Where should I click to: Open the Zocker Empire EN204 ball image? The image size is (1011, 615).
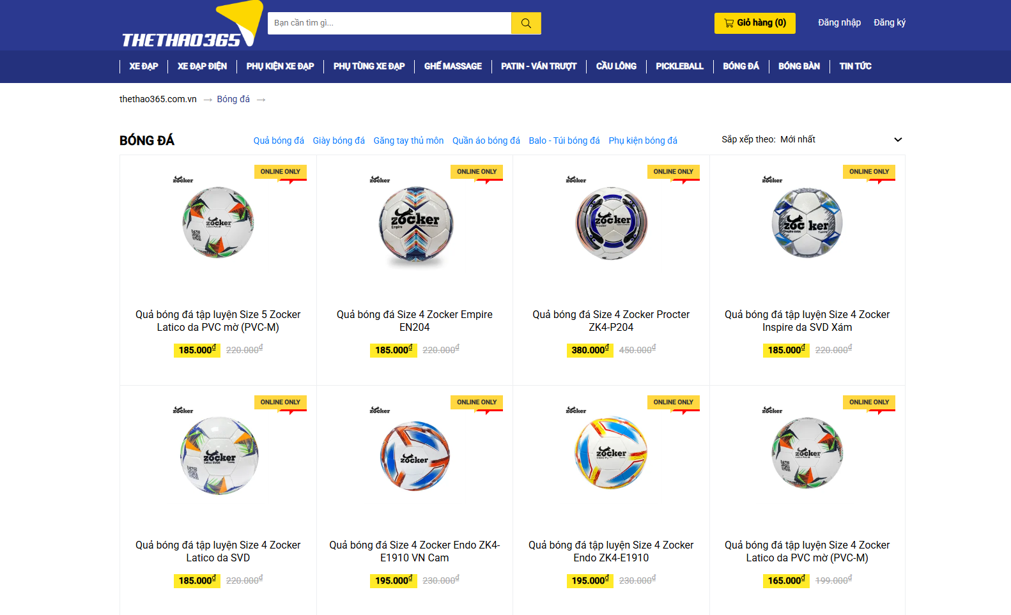415,225
